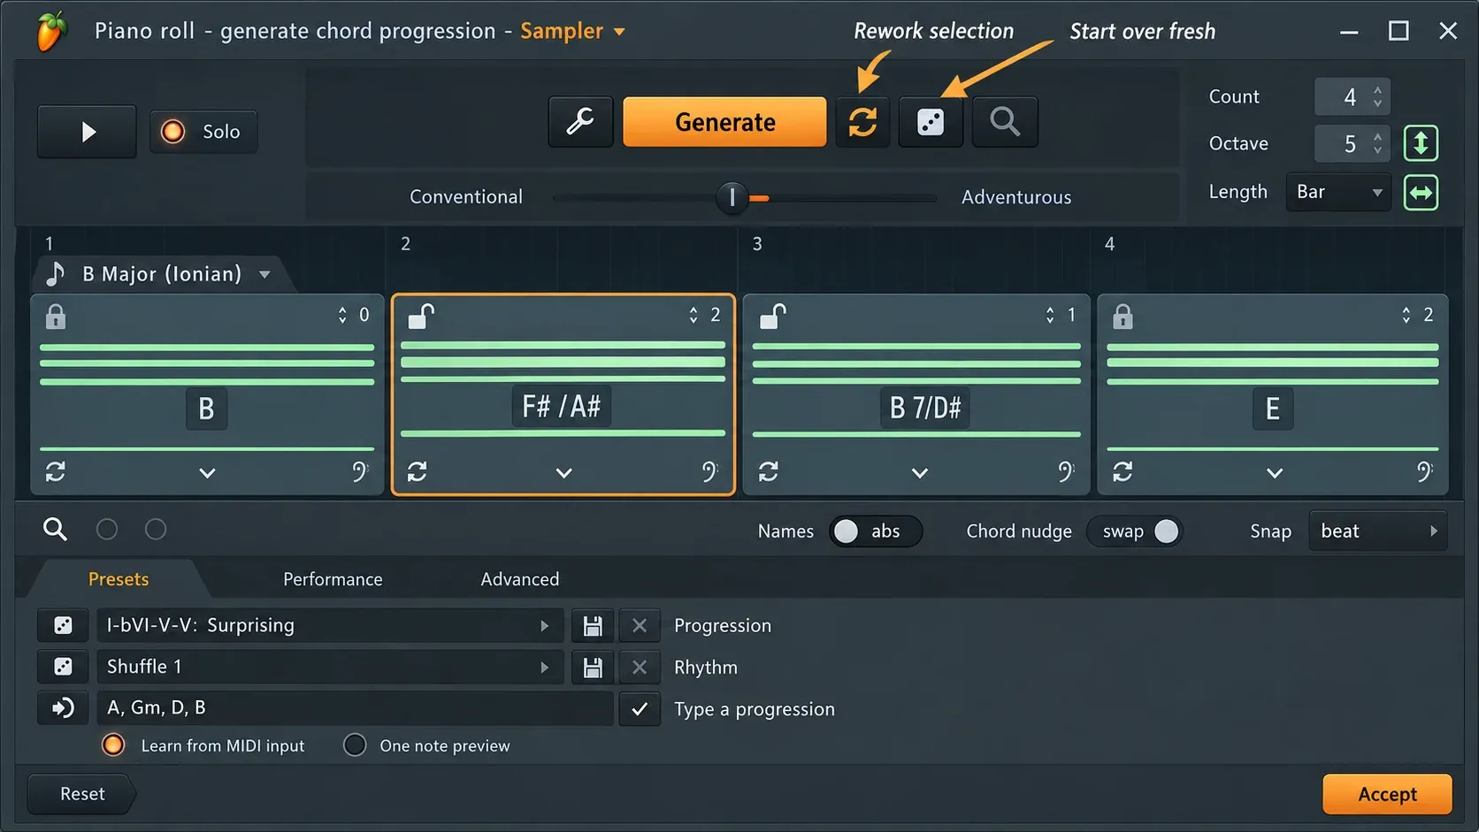Click the regenerate icon on B chord card
1479x832 pixels.
(56, 472)
